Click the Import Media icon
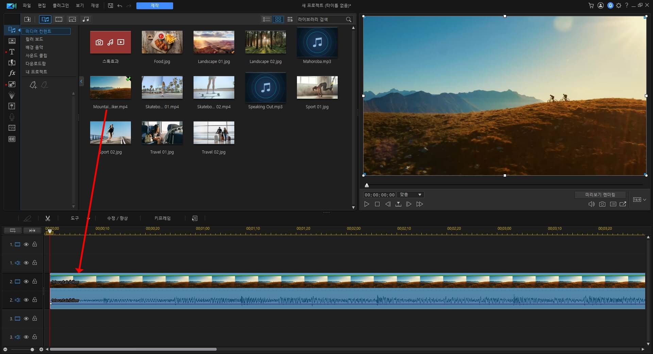This screenshot has height=354, width=653. pos(28,19)
